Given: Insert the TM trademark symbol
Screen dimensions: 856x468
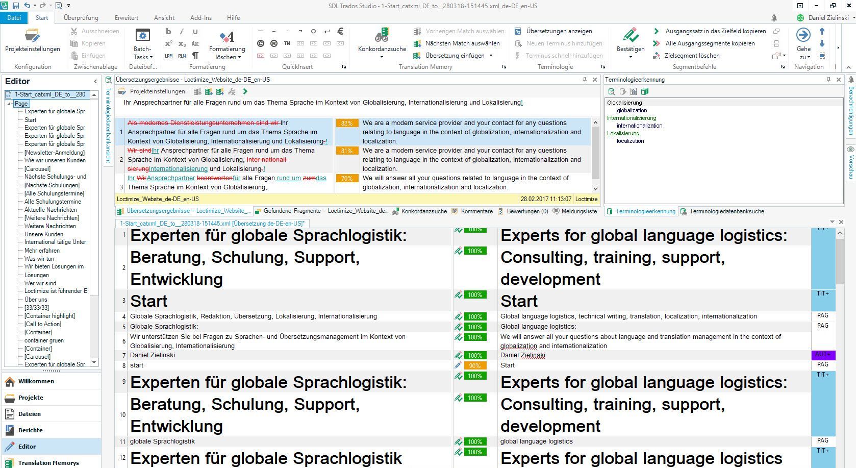Looking at the screenshot, I should point(287,43).
